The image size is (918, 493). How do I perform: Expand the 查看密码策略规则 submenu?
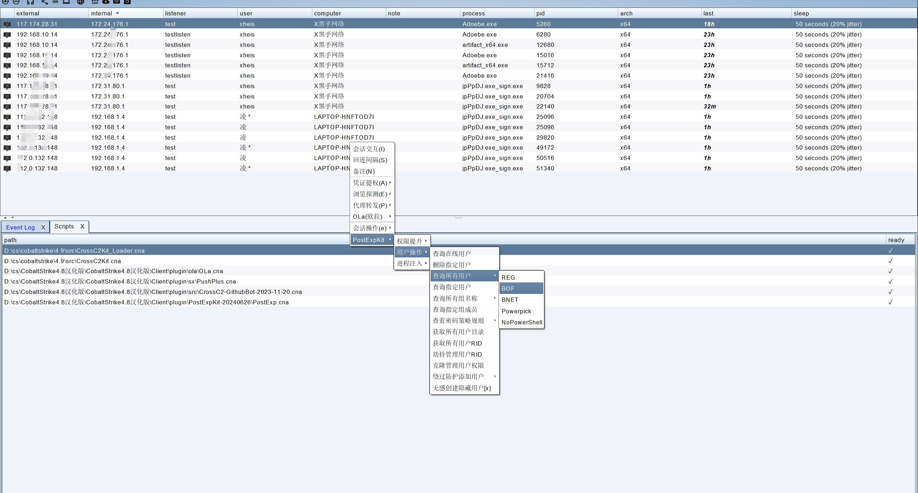tap(464, 321)
